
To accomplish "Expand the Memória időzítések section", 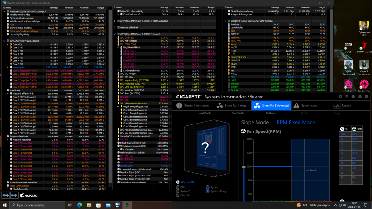I will tap(115, 28).
